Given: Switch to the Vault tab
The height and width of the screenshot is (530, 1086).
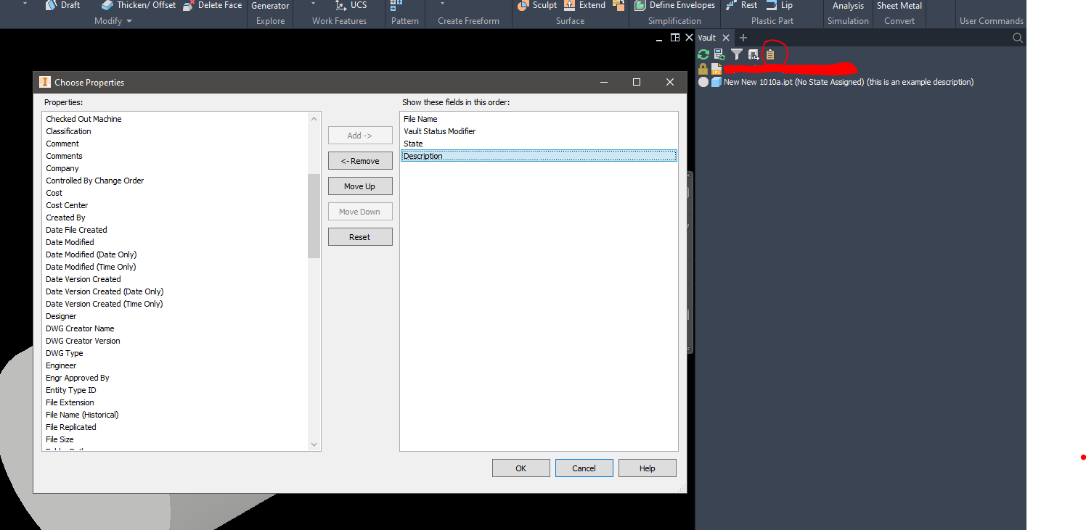Looking at the screenshot, I should pos(706,37).
